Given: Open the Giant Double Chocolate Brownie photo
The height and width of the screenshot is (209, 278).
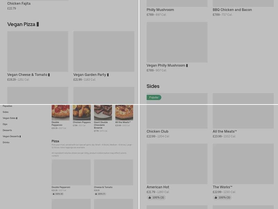Looking at the screenshot, I should click(103, 113).
